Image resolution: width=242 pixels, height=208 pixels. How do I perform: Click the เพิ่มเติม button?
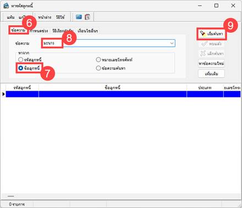click(211, 74)
